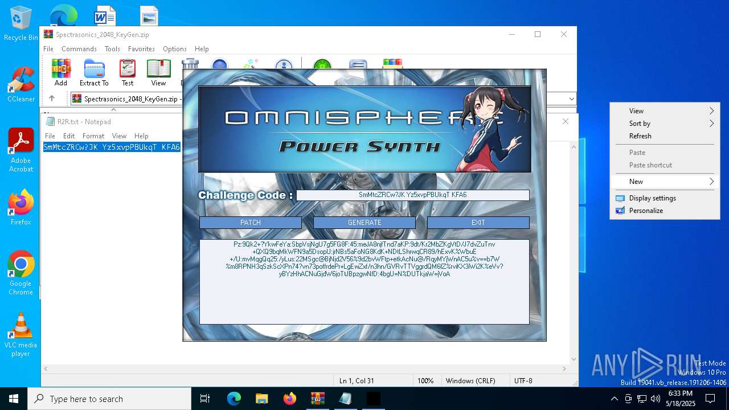The height and width of the screenshot is (410, 729).
Task: Open WinRAR address path dropdown arrow
Action: 571,99
